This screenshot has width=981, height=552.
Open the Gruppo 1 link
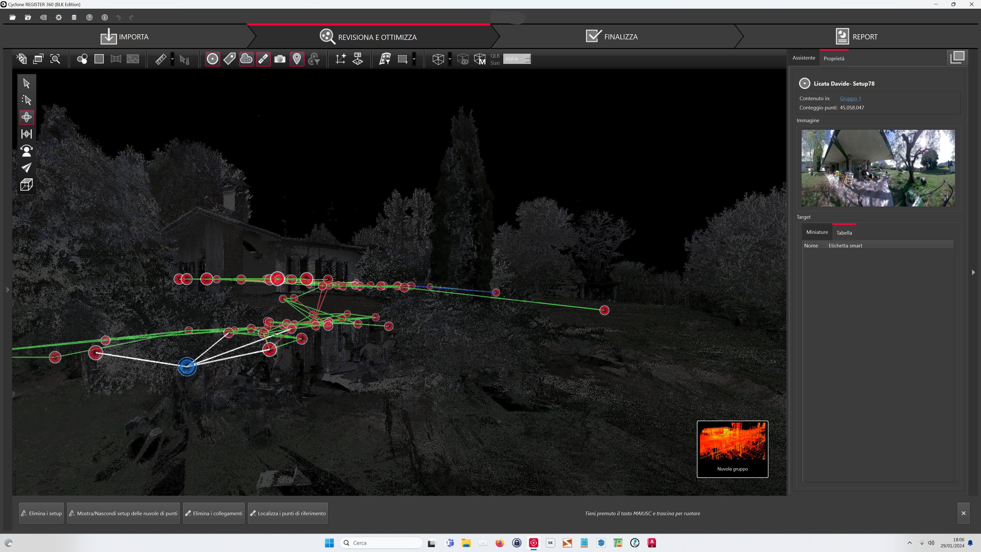(x=850, y=98)
